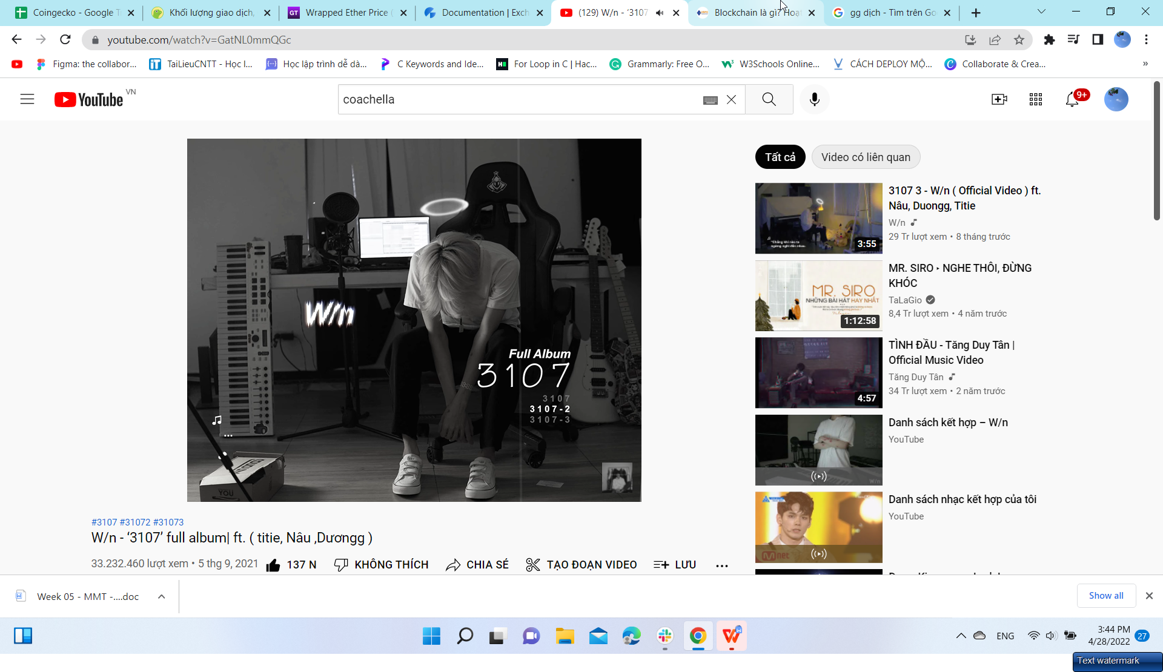The height and width of the screenshot is (672, 1163).
Task: Expand the Week 05 download options chevron
Action: (x=162, y=596)
